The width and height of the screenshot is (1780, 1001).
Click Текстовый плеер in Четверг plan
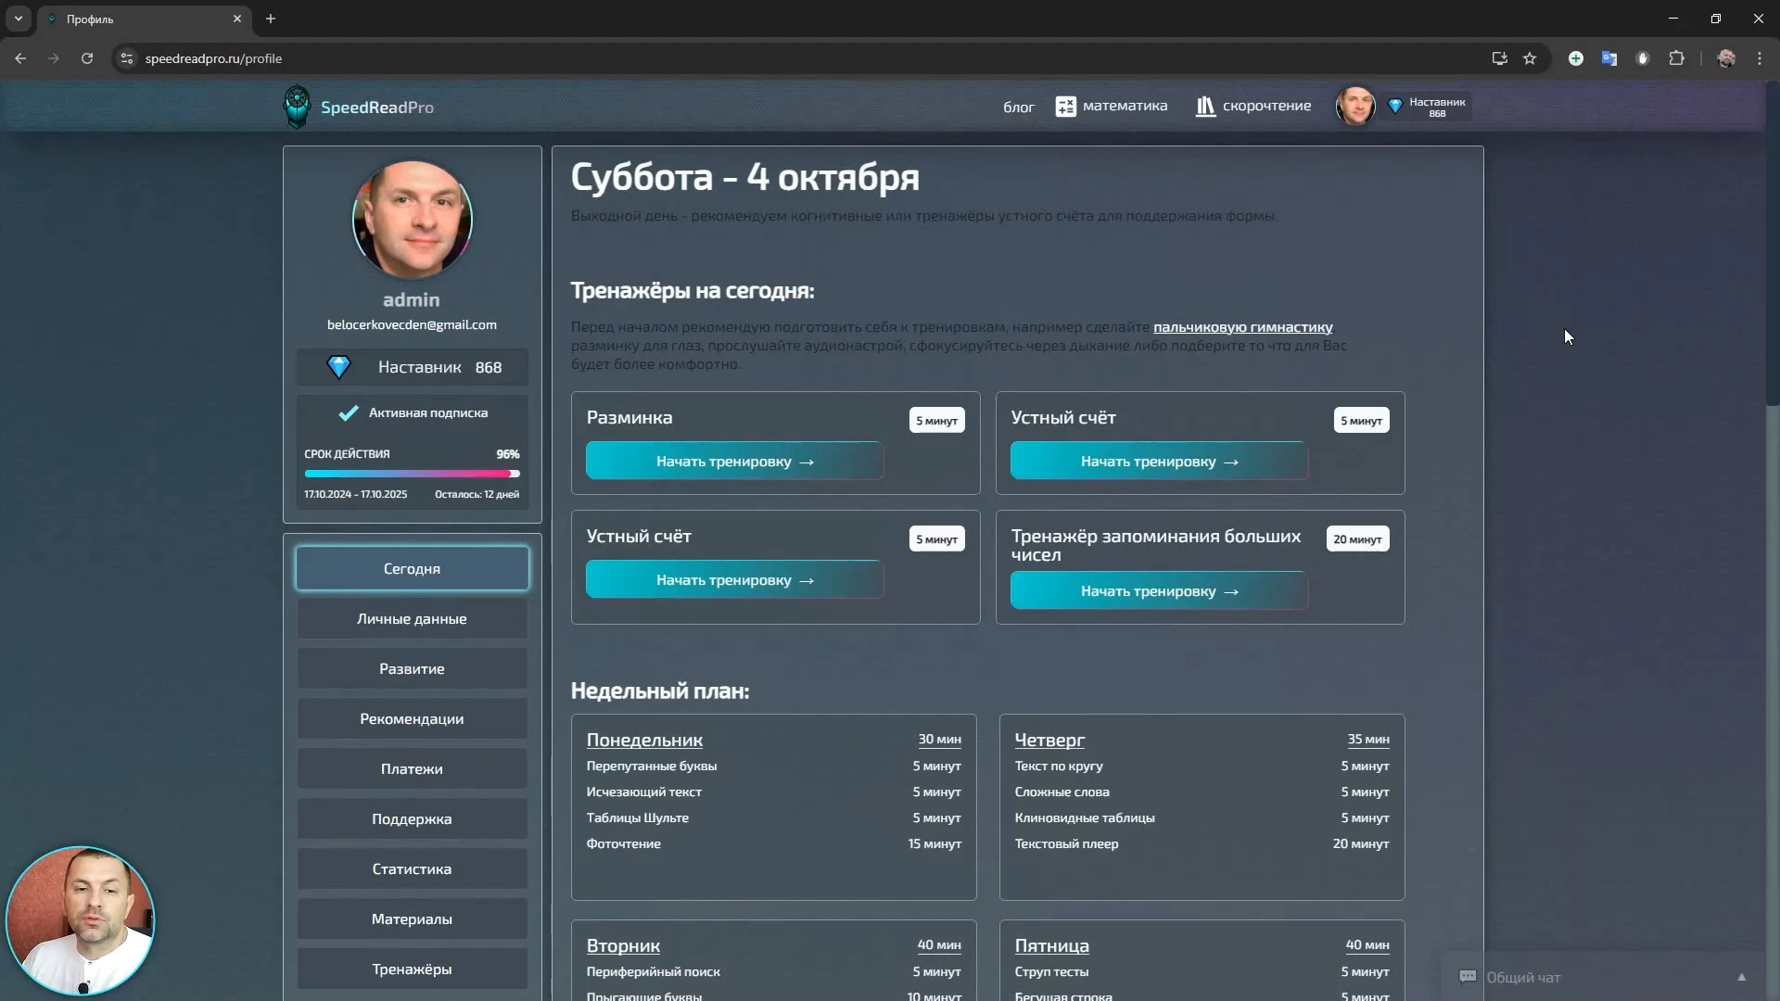click(x=1066, y=843)
